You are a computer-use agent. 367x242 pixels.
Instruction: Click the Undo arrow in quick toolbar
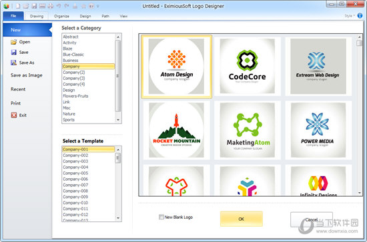pyautogui.click(x=59, y=6)
